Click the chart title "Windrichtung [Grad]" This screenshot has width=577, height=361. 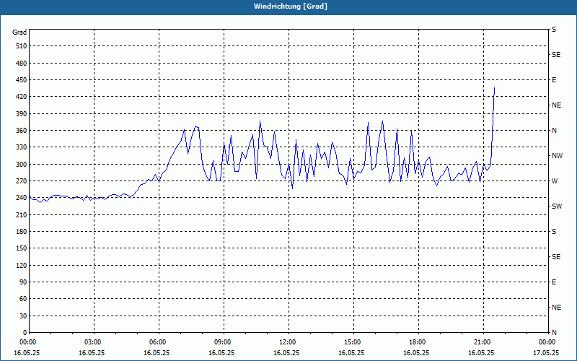(291, 6)
